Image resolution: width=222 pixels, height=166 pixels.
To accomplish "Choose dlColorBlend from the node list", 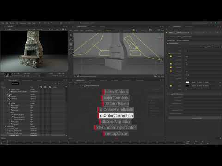I will [x=116, y=104].
